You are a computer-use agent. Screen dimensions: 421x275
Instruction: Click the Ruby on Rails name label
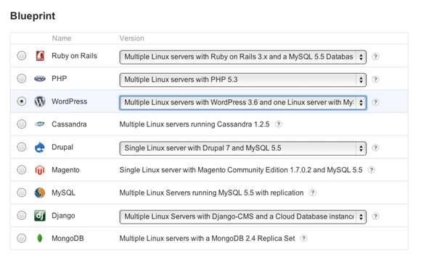coord(74,56)
